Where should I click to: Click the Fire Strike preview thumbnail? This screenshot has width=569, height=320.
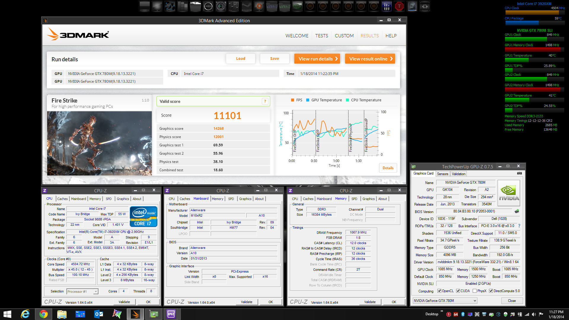pyautogui.click(x=99, y=143)
